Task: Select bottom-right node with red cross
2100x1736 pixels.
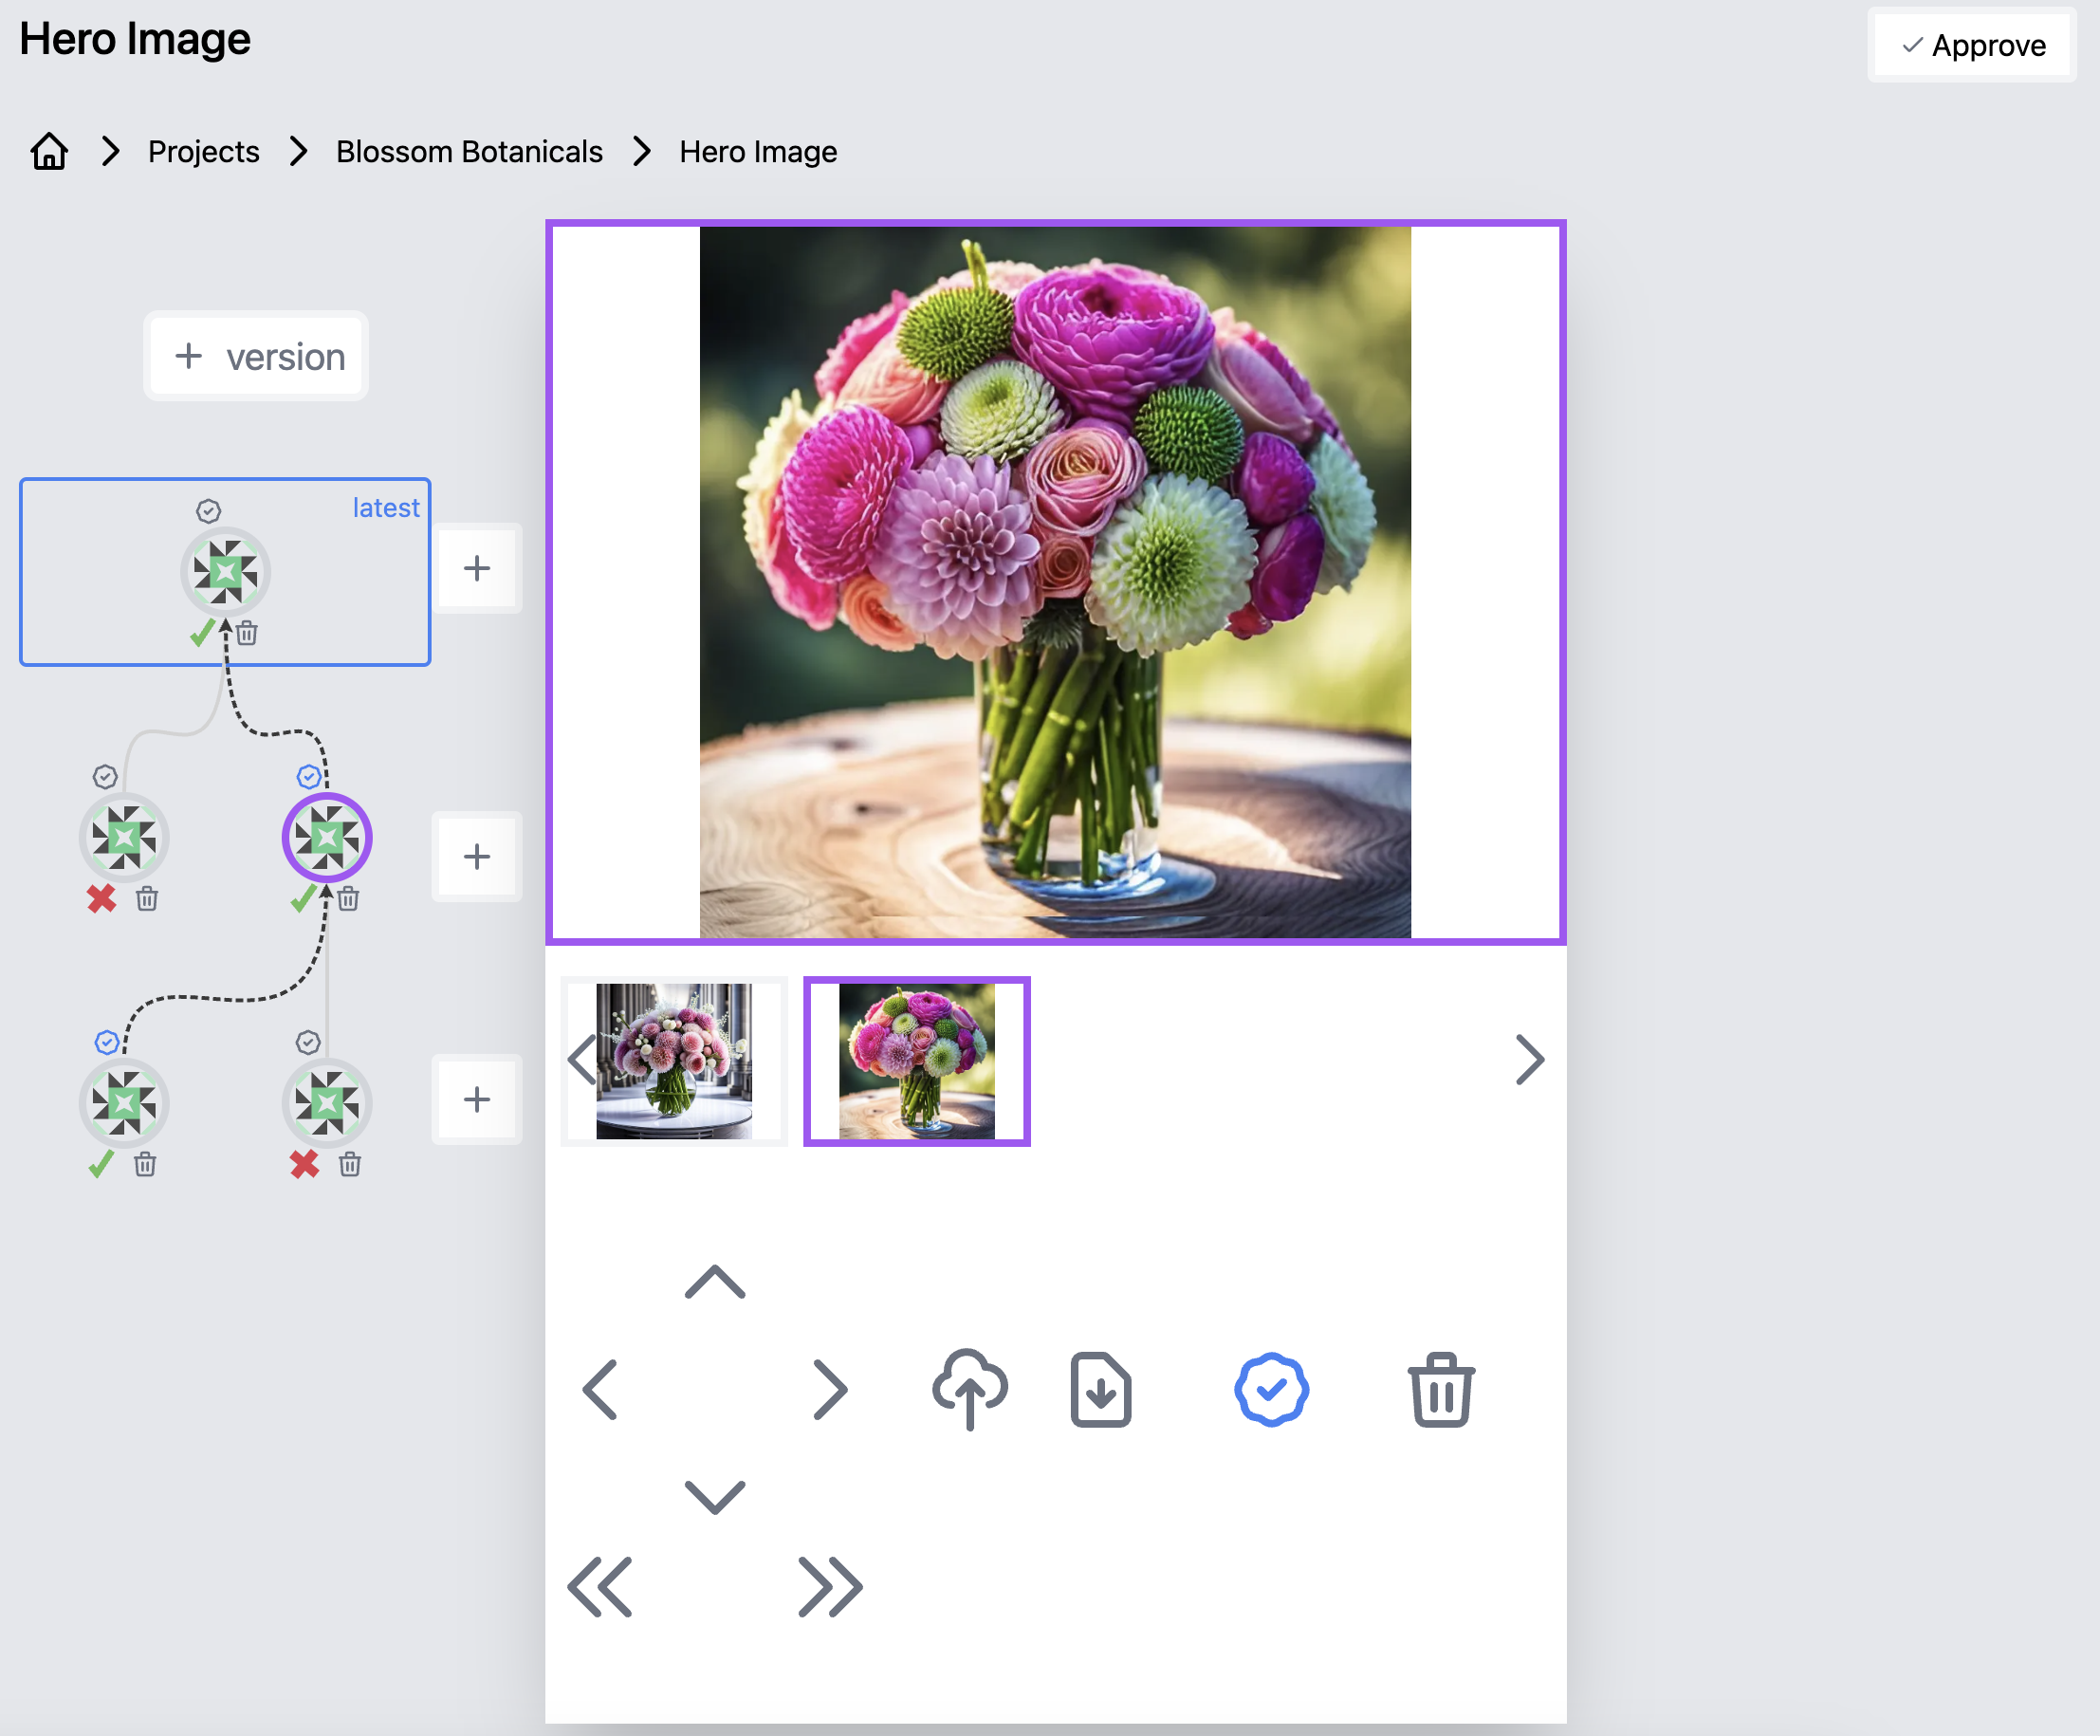Action: (x=327, y=1102)
